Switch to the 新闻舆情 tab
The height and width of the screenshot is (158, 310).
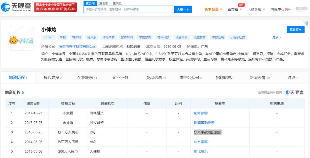[259, 78]
